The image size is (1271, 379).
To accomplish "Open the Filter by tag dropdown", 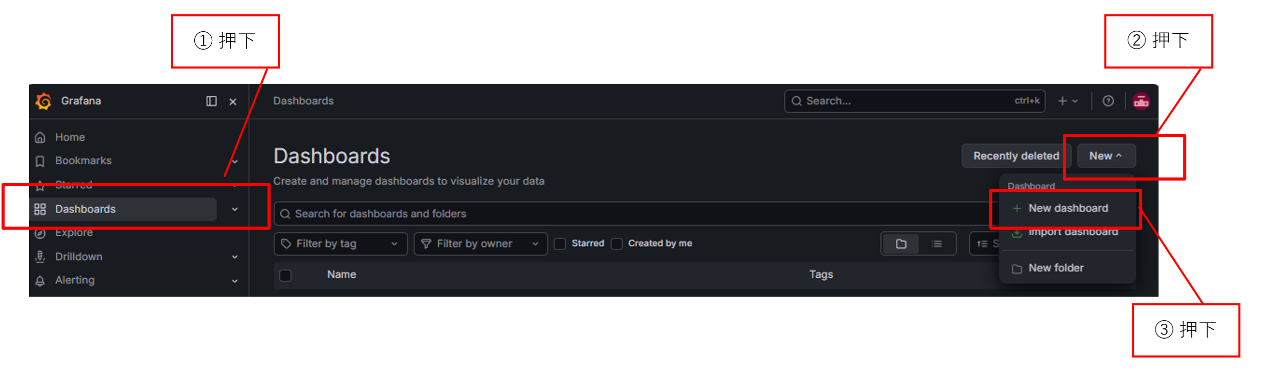I will (x=341, y=244).
